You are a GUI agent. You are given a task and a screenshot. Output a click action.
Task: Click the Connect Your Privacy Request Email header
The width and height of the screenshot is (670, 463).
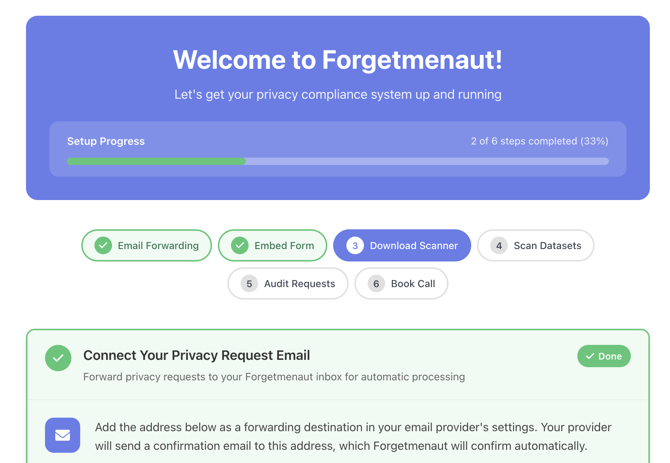(197, 355)
